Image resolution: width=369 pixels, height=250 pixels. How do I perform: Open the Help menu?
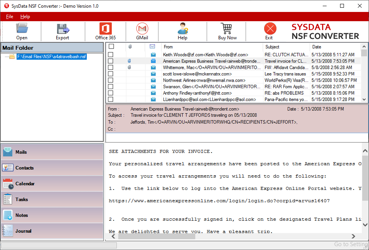pyautogui.click(x=25, y=17)
